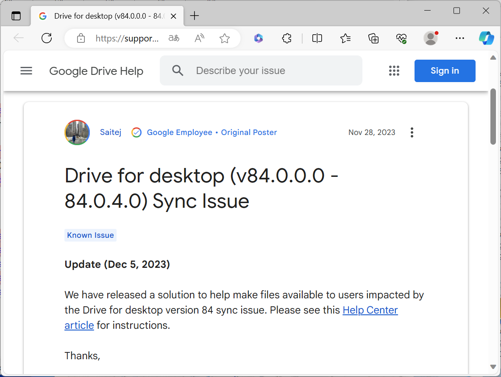Open Browser essentials heart icon
Image resolution: width=501 pixels, height=377 pixels.
coord(401,39)
